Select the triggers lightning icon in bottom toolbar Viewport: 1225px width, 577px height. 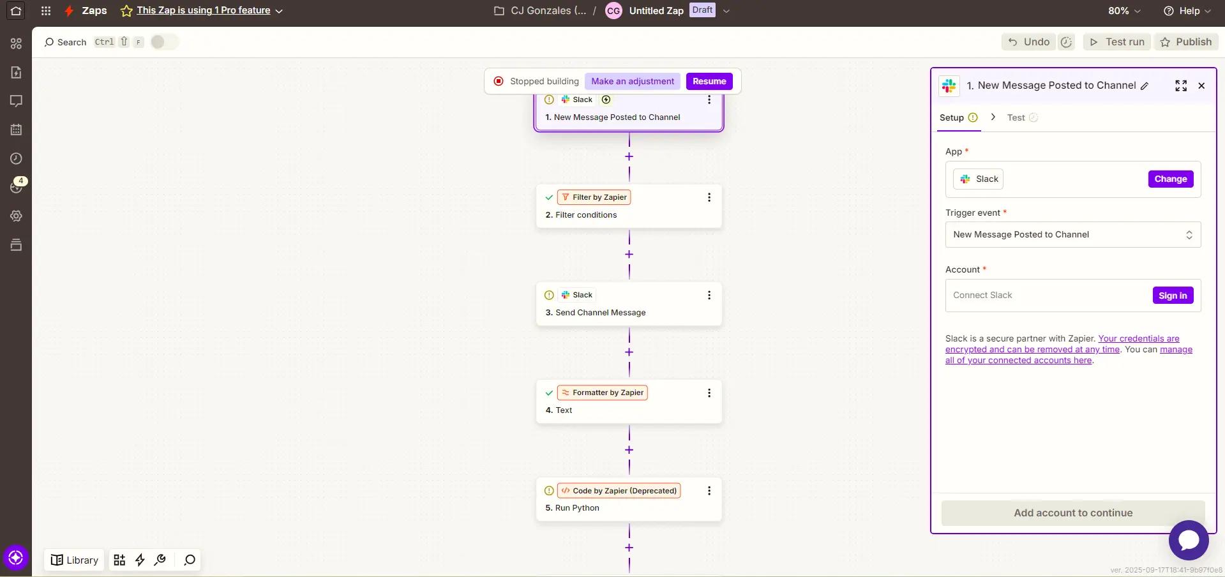(140, 560)
